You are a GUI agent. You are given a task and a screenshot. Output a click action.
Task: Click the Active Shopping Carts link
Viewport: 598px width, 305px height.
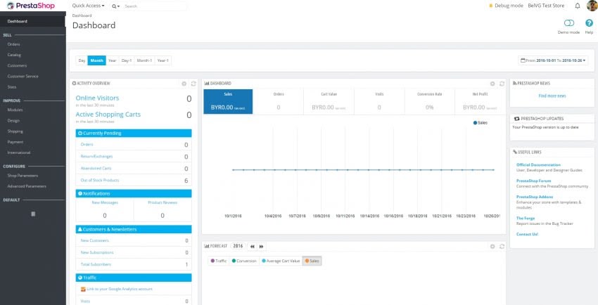click(108, 115)
